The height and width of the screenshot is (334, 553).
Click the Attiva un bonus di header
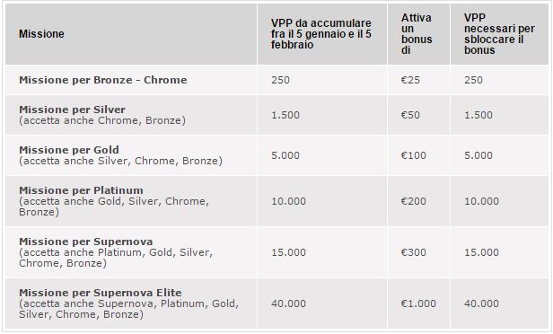pos(417,34)
